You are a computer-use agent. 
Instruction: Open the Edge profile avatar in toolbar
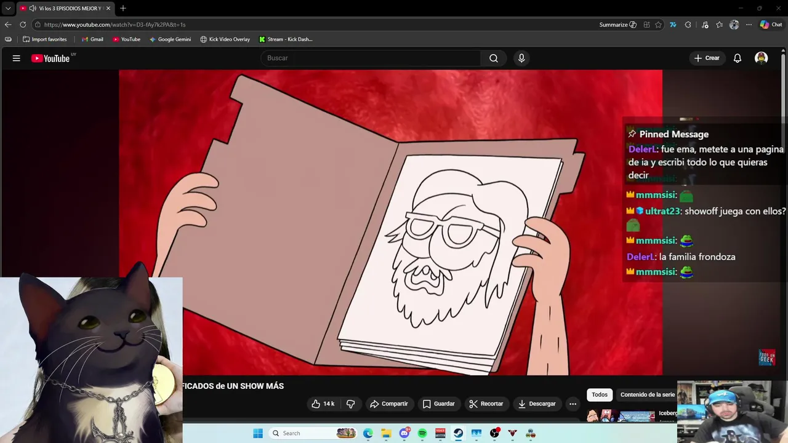734,25
